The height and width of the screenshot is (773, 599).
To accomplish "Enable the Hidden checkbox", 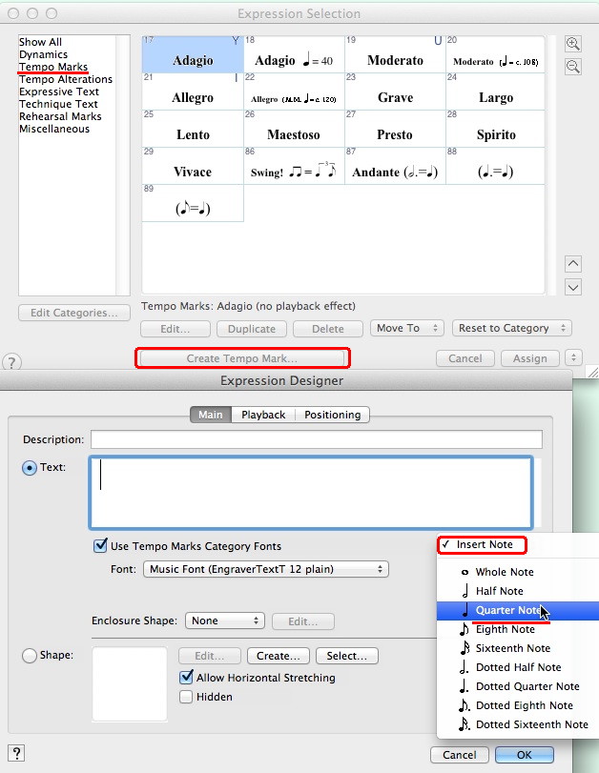I will (186, 697).
